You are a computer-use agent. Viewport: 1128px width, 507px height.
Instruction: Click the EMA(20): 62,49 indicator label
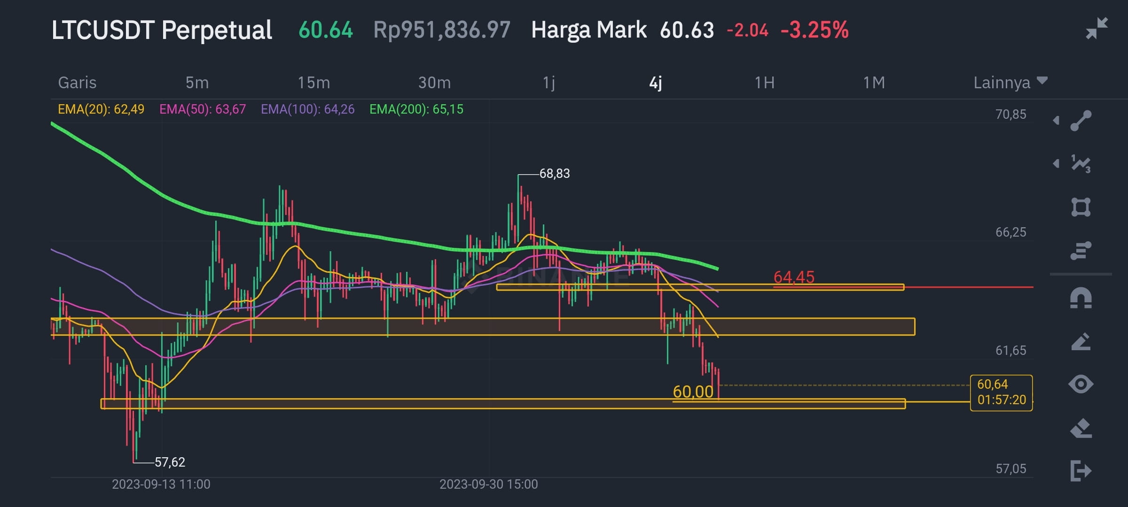tap(101, 109)
